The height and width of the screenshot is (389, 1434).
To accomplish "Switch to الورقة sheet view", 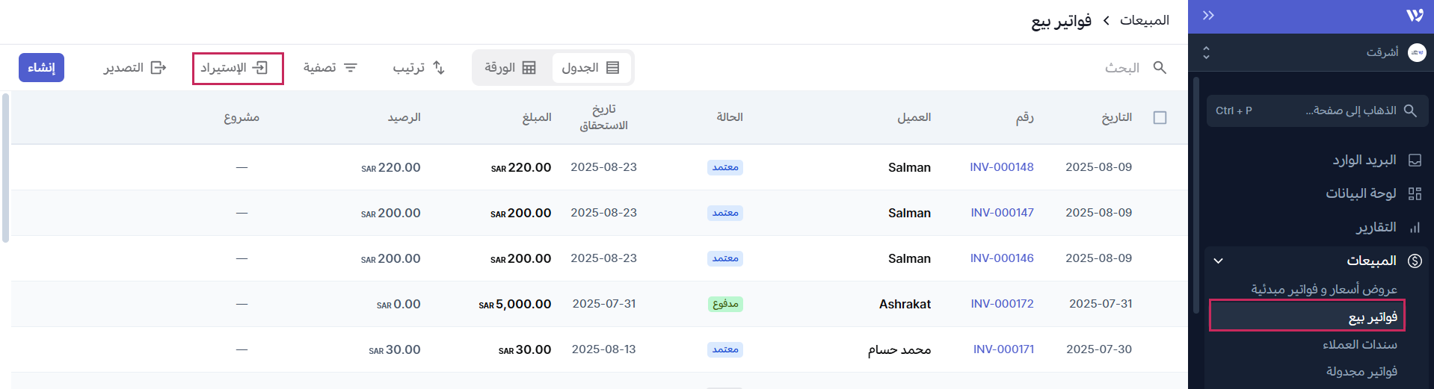I will [x=510, y=68].
